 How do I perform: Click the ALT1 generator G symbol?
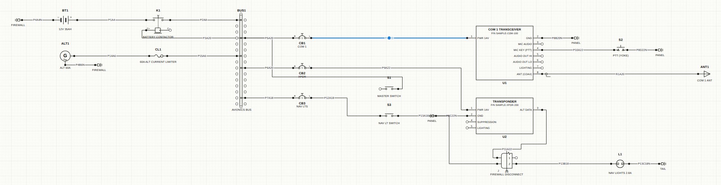point(65,56)
